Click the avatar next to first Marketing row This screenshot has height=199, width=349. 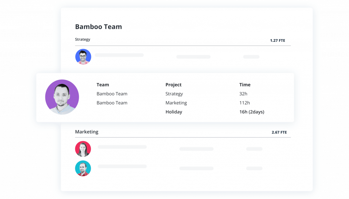tap(83, 149)
